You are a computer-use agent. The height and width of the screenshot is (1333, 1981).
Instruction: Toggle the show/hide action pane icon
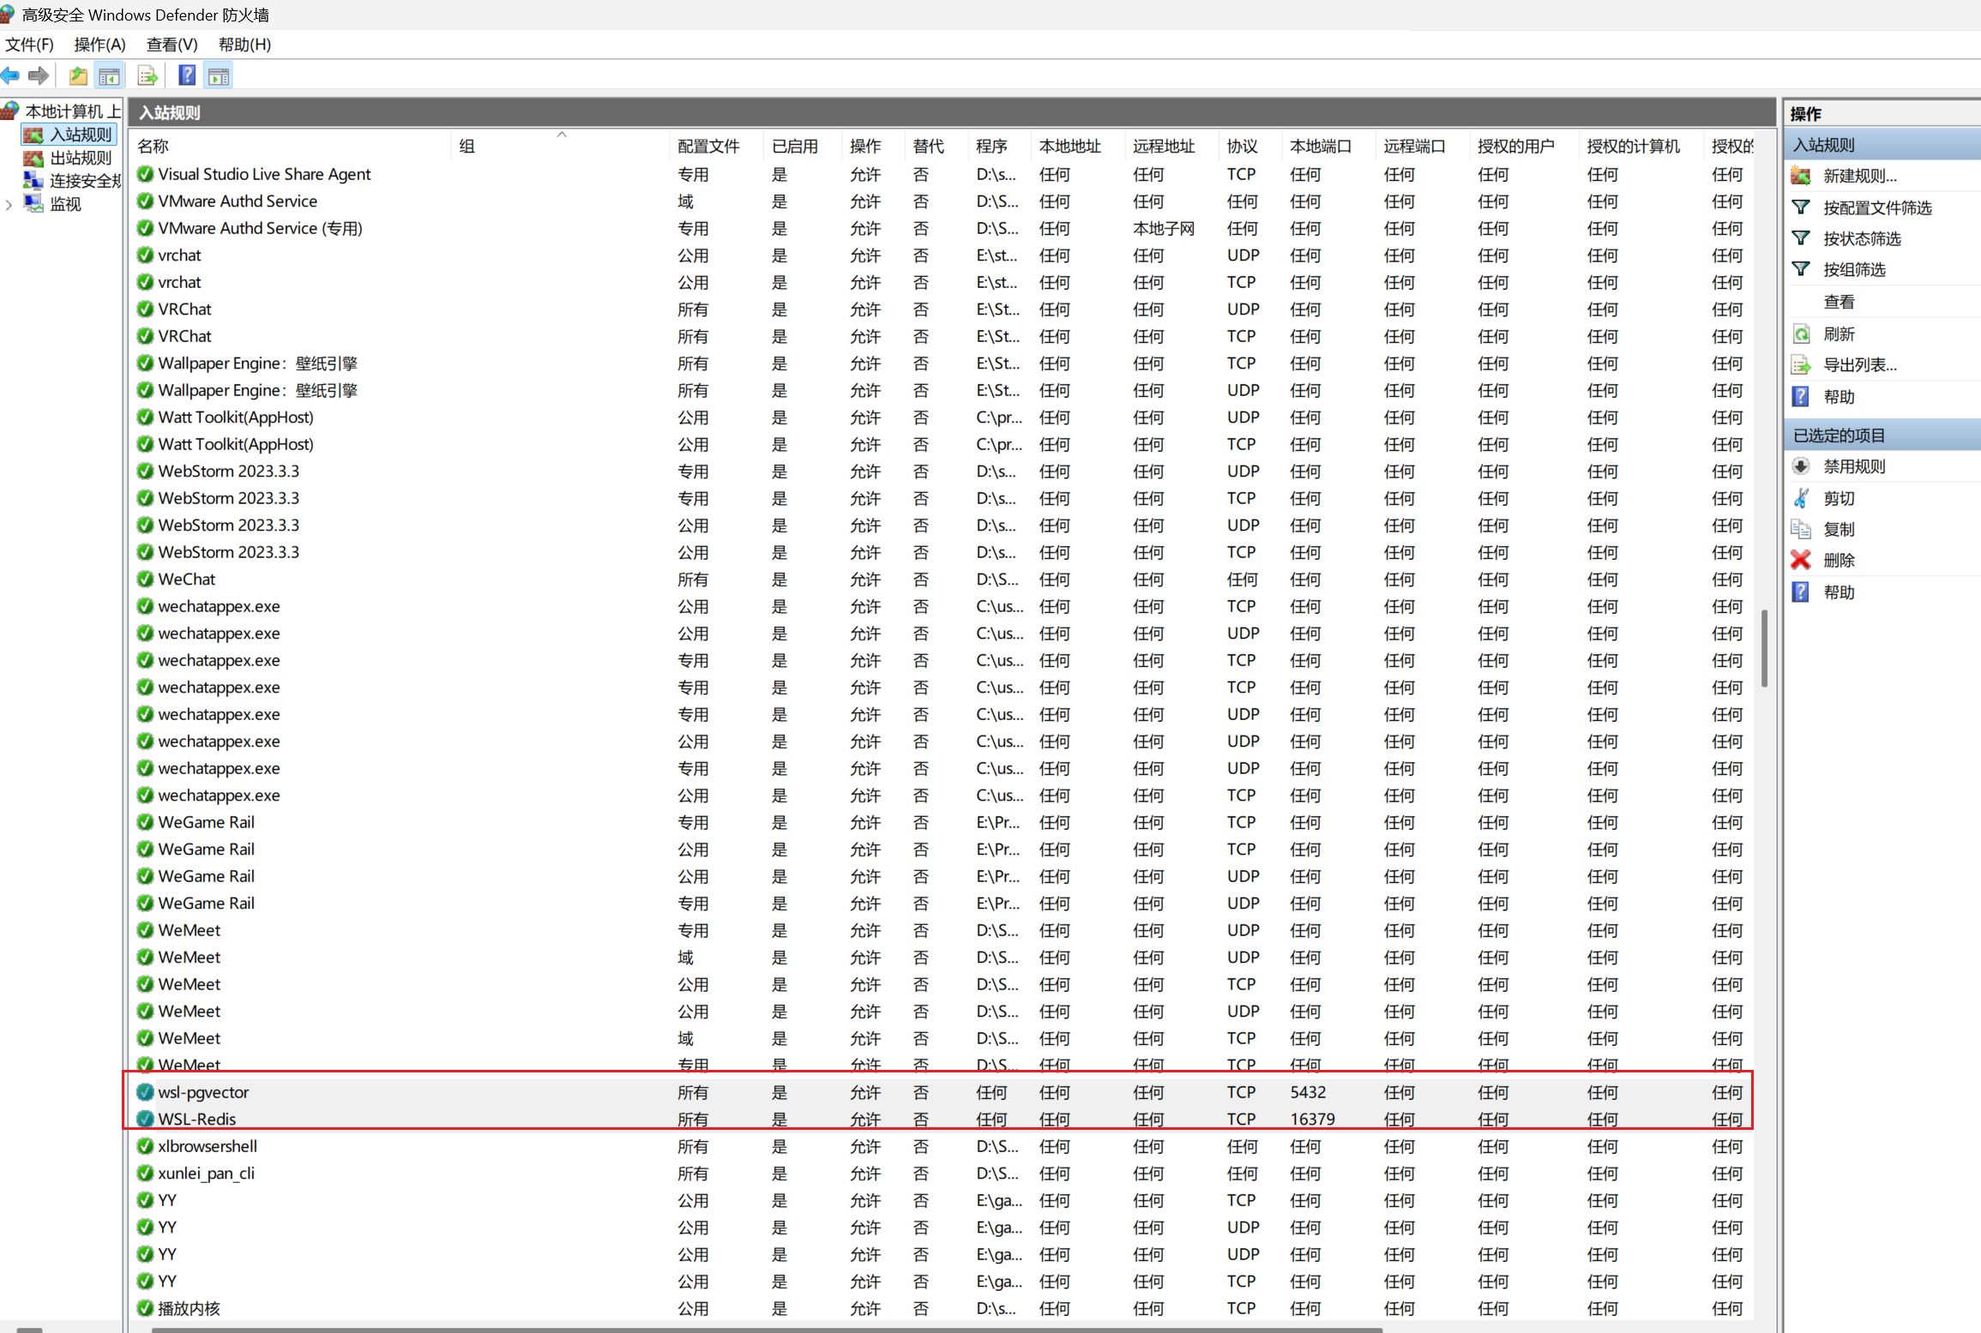coord(219,76)
